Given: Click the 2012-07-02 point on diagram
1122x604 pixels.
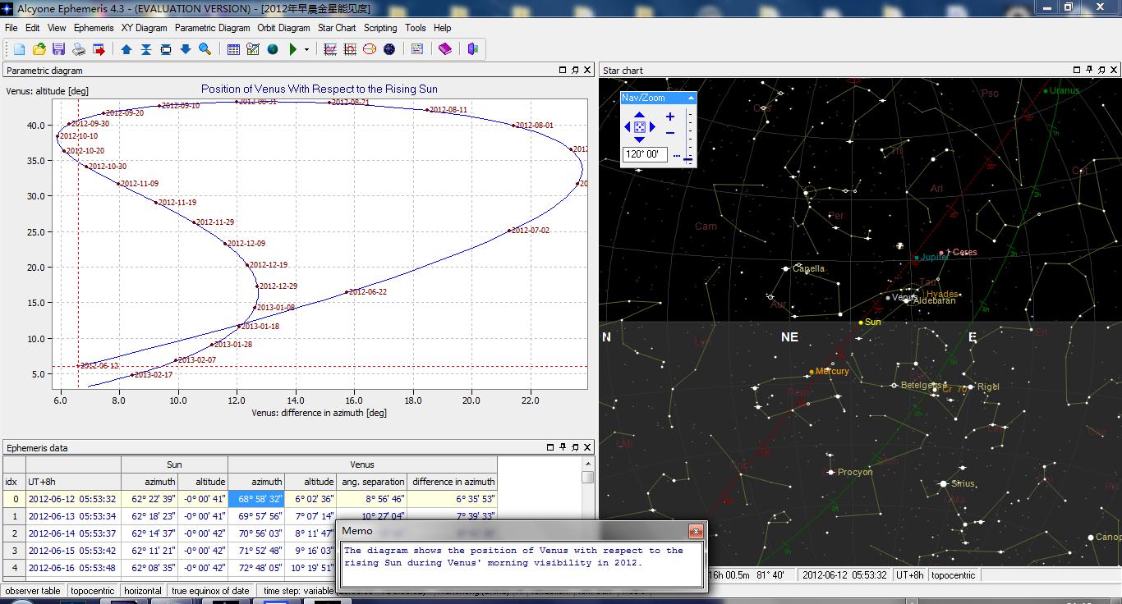Looking at the screenshot, I should coord(509,231).
